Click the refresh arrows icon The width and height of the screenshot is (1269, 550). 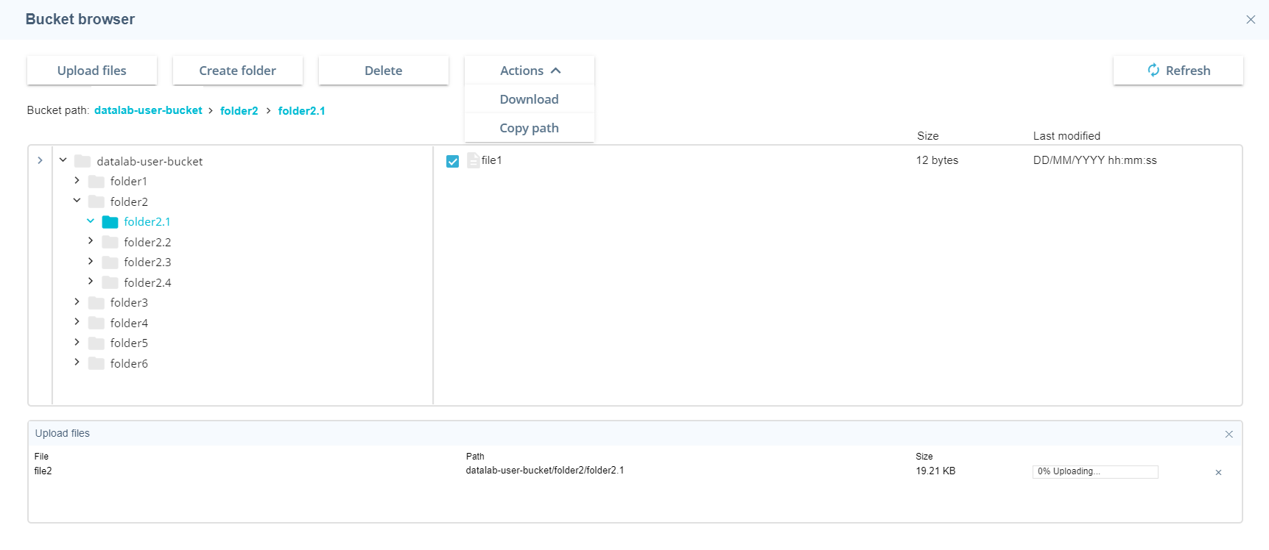pos(1153,71)
